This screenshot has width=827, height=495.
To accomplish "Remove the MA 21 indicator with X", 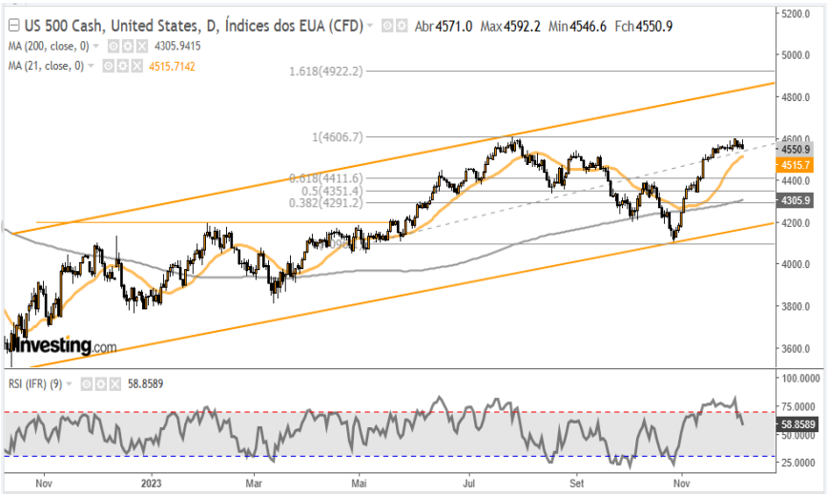I will (x=136, y=67).
